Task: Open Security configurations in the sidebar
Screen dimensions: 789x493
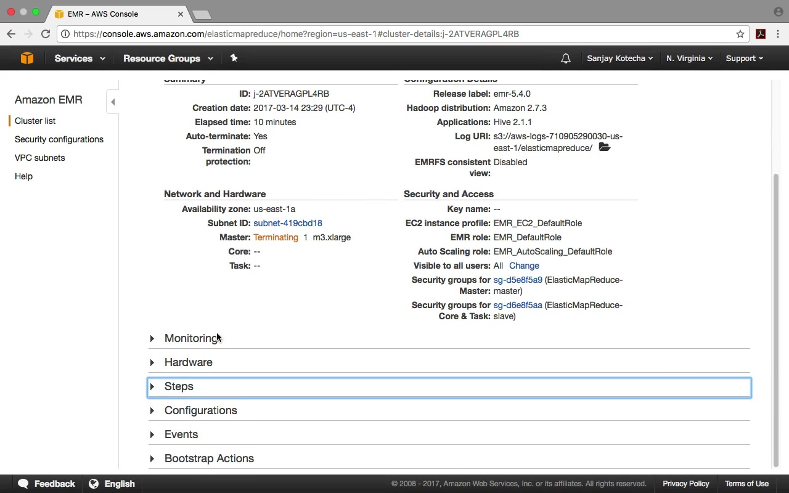Action: pyautogui.click(x=59, y=139)
